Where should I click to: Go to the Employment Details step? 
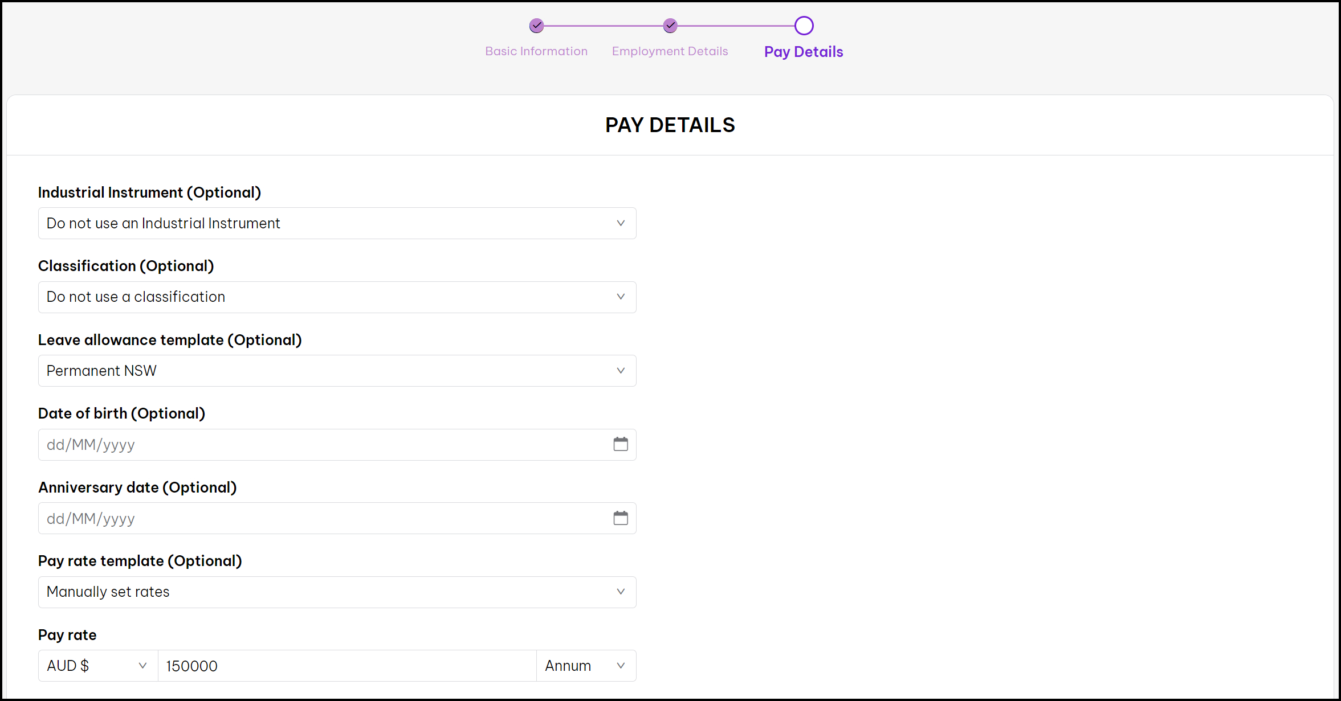click(x=670, y=51)
